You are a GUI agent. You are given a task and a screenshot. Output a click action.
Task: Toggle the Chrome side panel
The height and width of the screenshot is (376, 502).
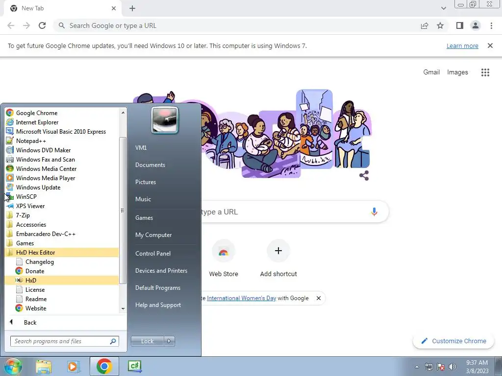(x=460, y=25)
